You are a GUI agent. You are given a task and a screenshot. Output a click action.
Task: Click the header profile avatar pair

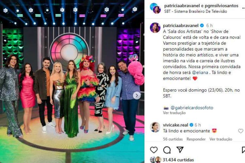point(155,8)
